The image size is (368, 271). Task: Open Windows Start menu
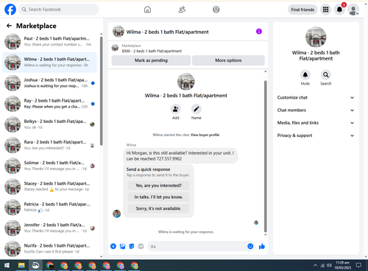(7, 265)
